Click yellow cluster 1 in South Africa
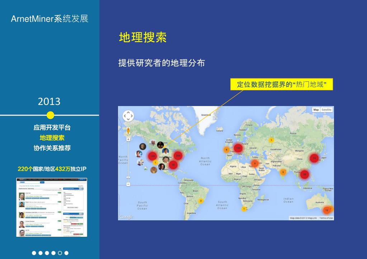 [244, 209]
